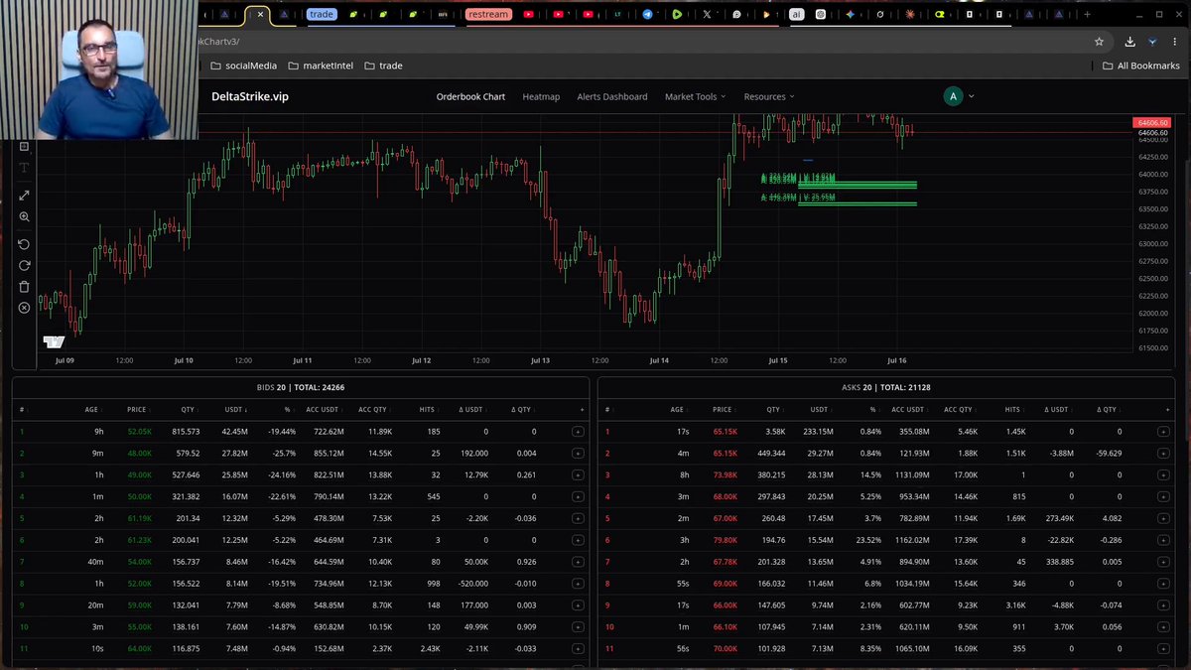1191x670 pixels.
Task: Open the Chrome three-dot menu
Action: (x=1174, y=42)
